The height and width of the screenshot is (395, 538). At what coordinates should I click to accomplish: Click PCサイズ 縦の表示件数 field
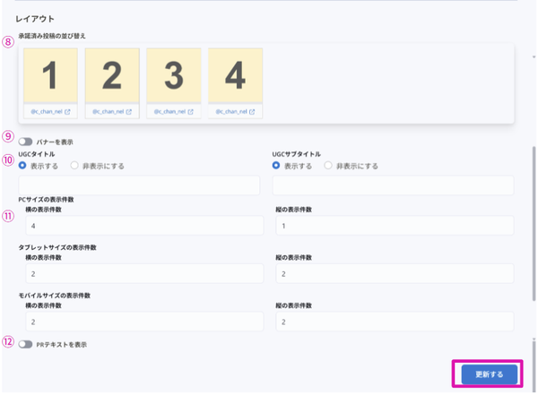395,226
